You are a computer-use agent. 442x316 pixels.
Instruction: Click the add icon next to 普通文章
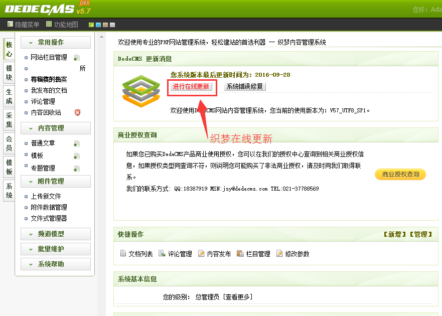click(x=77, y=143)
